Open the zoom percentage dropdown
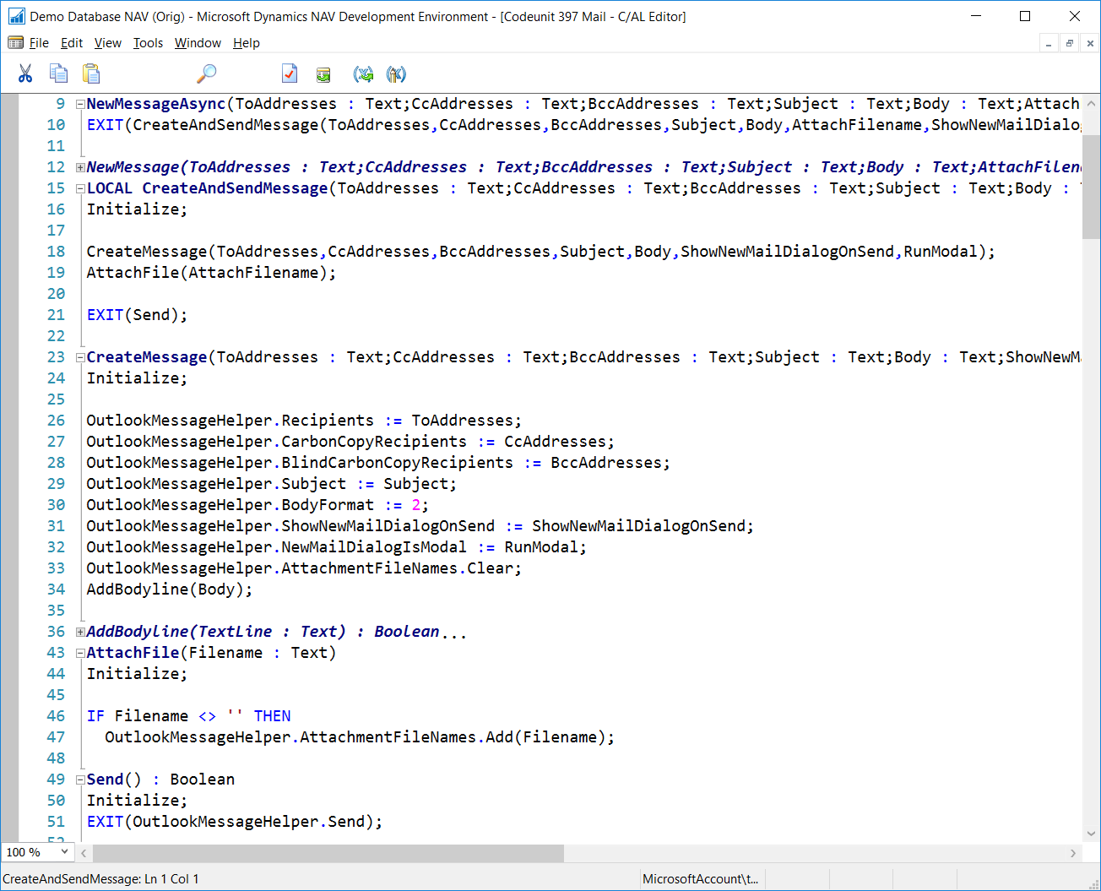 [x=64, y=852]
